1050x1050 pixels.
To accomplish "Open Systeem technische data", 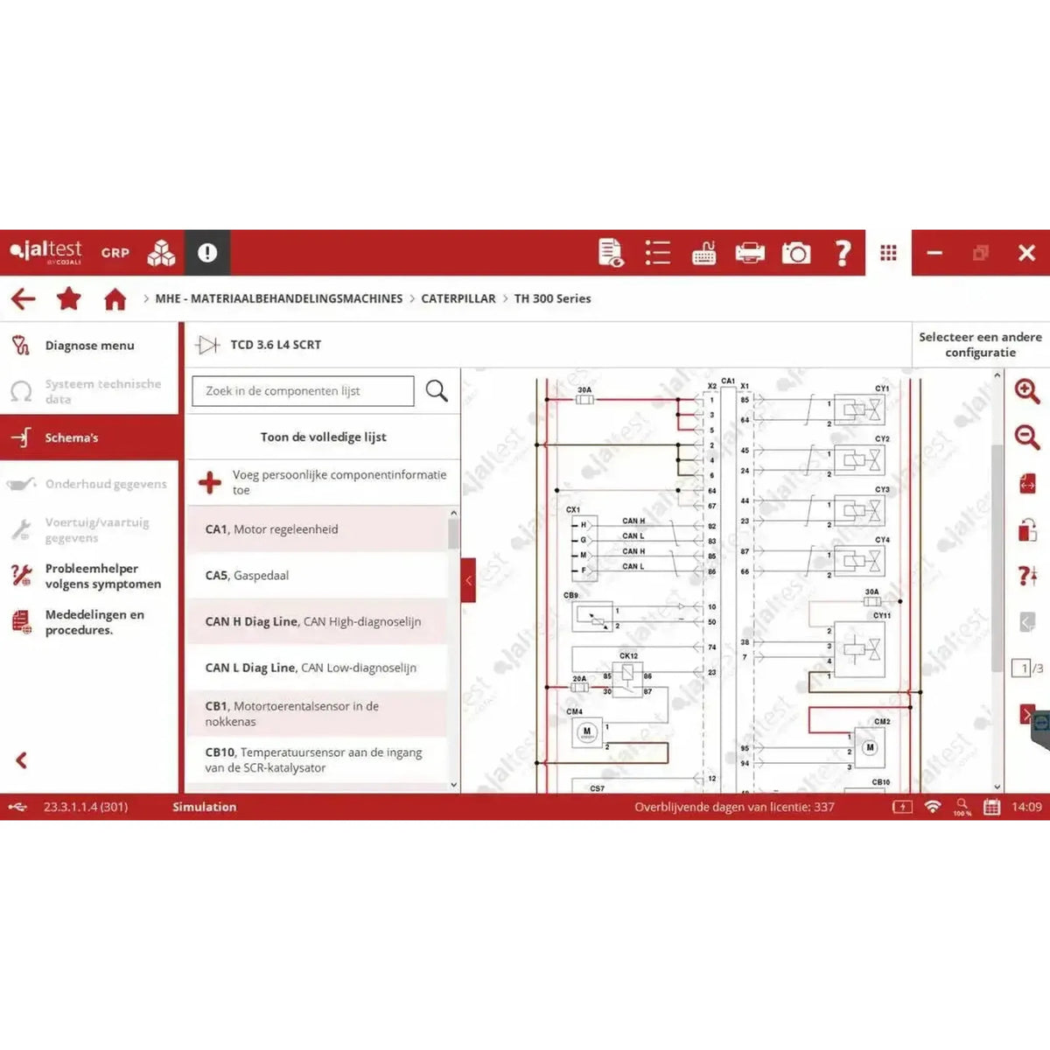I will pos(90,391).
